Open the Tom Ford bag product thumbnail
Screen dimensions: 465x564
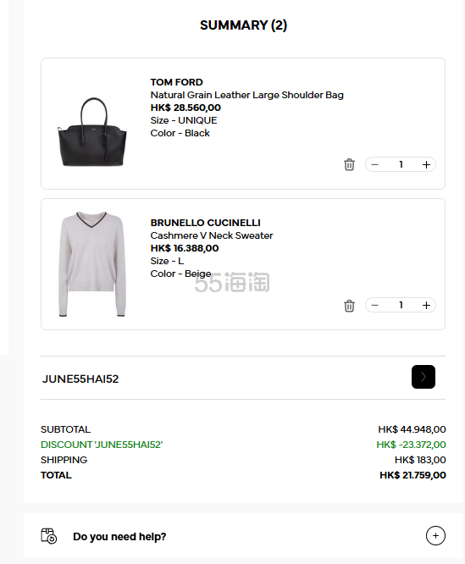[x=92, y=132]
